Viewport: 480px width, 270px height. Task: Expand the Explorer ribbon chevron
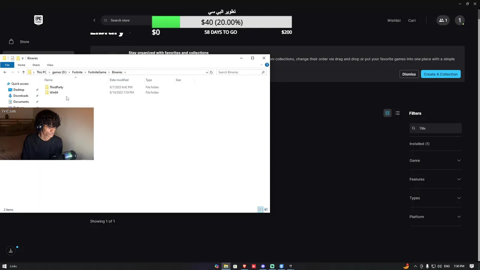click(261, 65)
